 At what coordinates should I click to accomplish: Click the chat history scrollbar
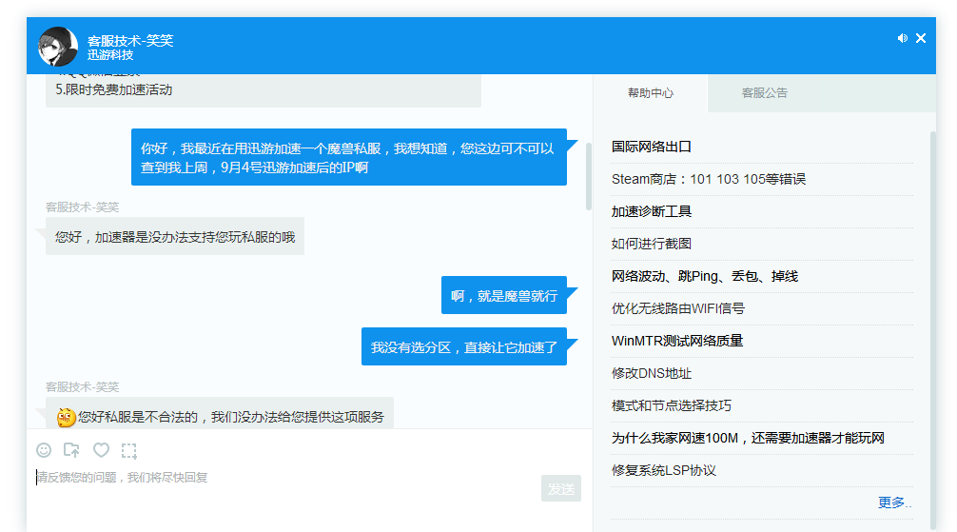pos(589,176)
